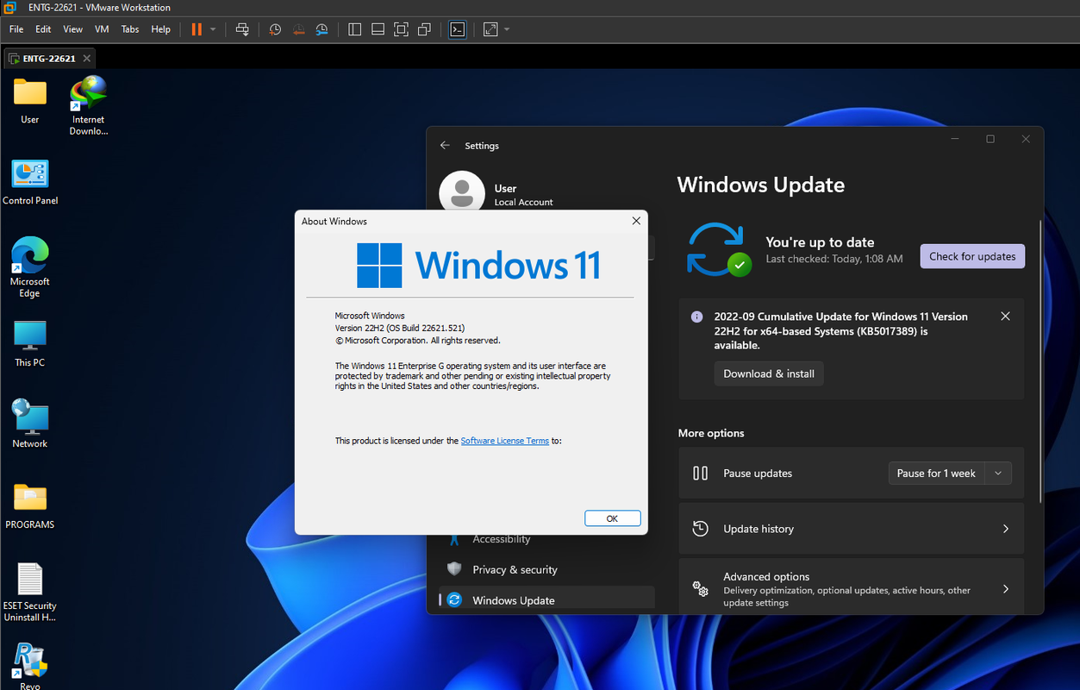
Task: Enter full screen mode icon
Action: pyautogui.click(x=401, y=29)
